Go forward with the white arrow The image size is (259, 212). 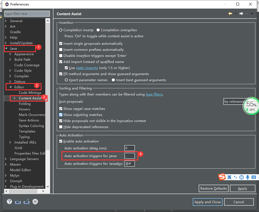point(241,14)
